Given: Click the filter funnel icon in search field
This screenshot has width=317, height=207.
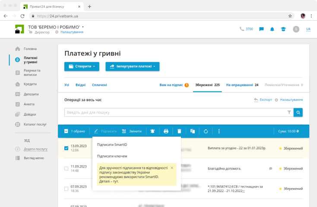Looking at the screenshot, I should coord(289,113).
